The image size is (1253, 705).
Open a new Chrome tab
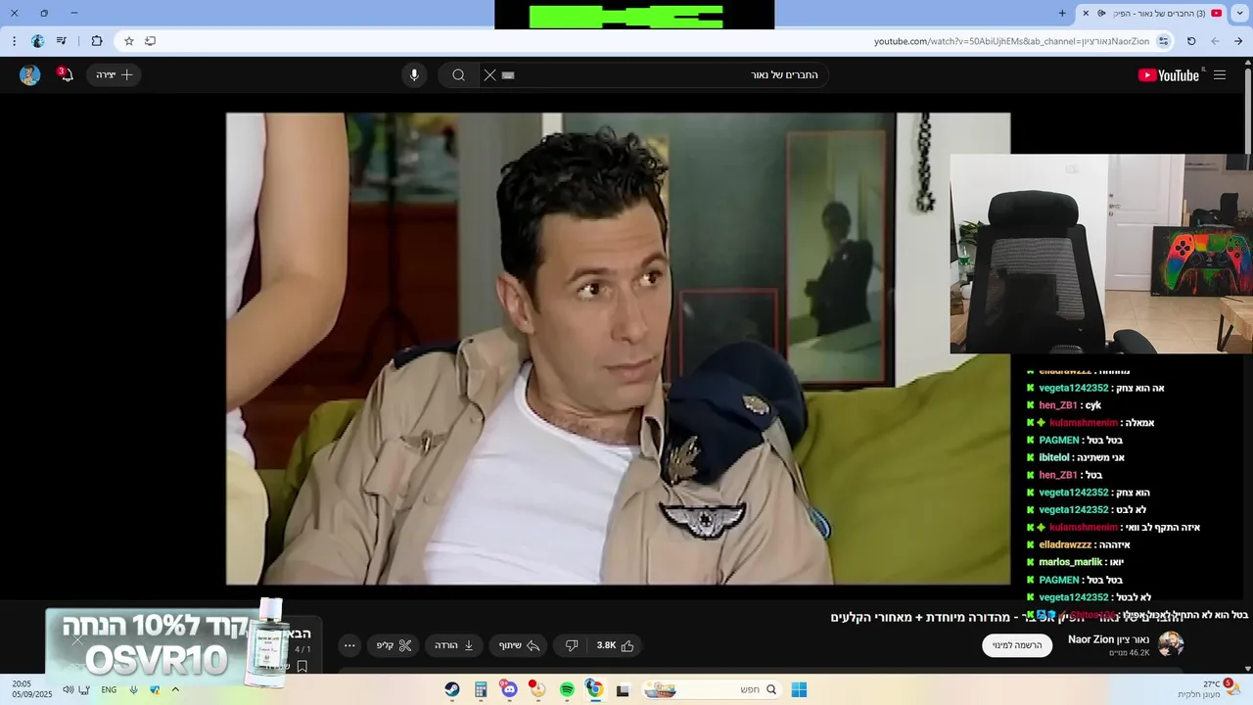[x=1062, y=13]
